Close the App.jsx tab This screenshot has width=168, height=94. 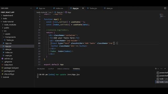coord(83,8)
